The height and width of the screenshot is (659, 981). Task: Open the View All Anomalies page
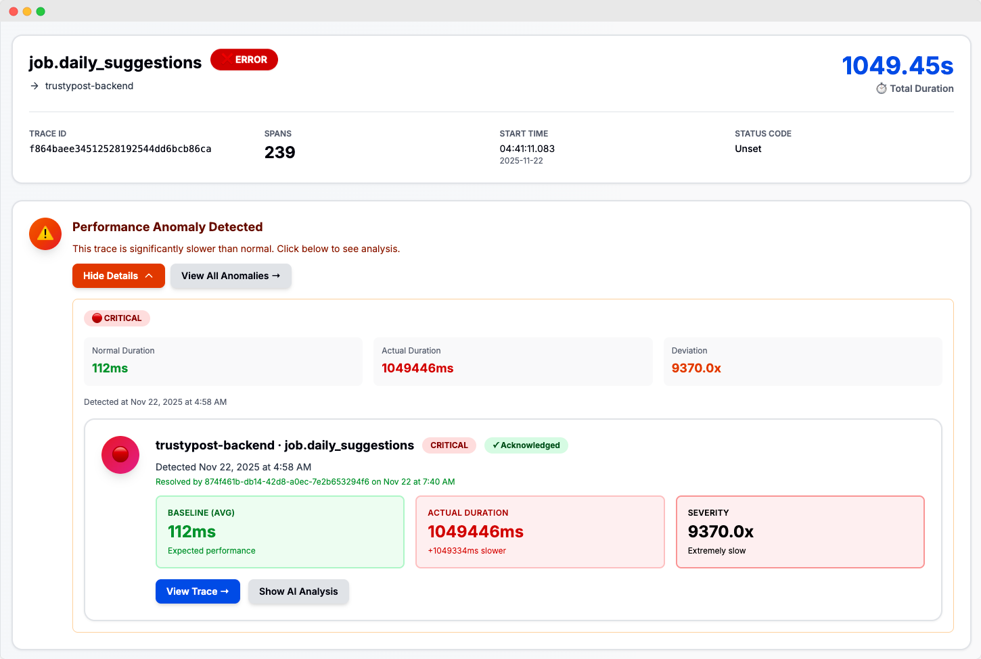click(x=231, y=276)
